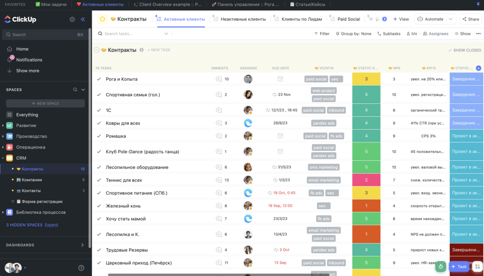484x276 pixels.
Task: Check off the Железный конь task
Action: (x=99, y=206)
